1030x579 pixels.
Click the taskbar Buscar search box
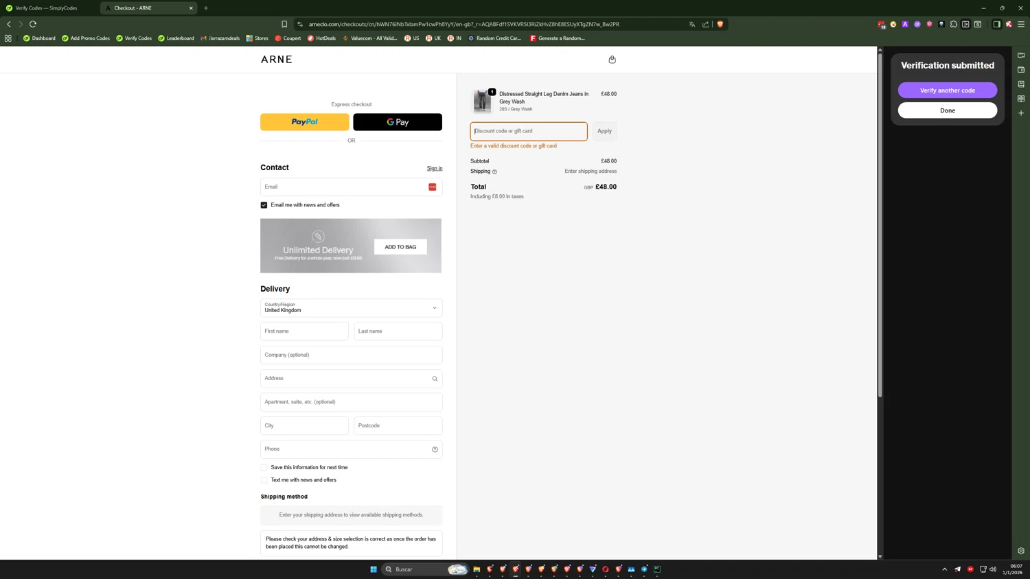426,569
